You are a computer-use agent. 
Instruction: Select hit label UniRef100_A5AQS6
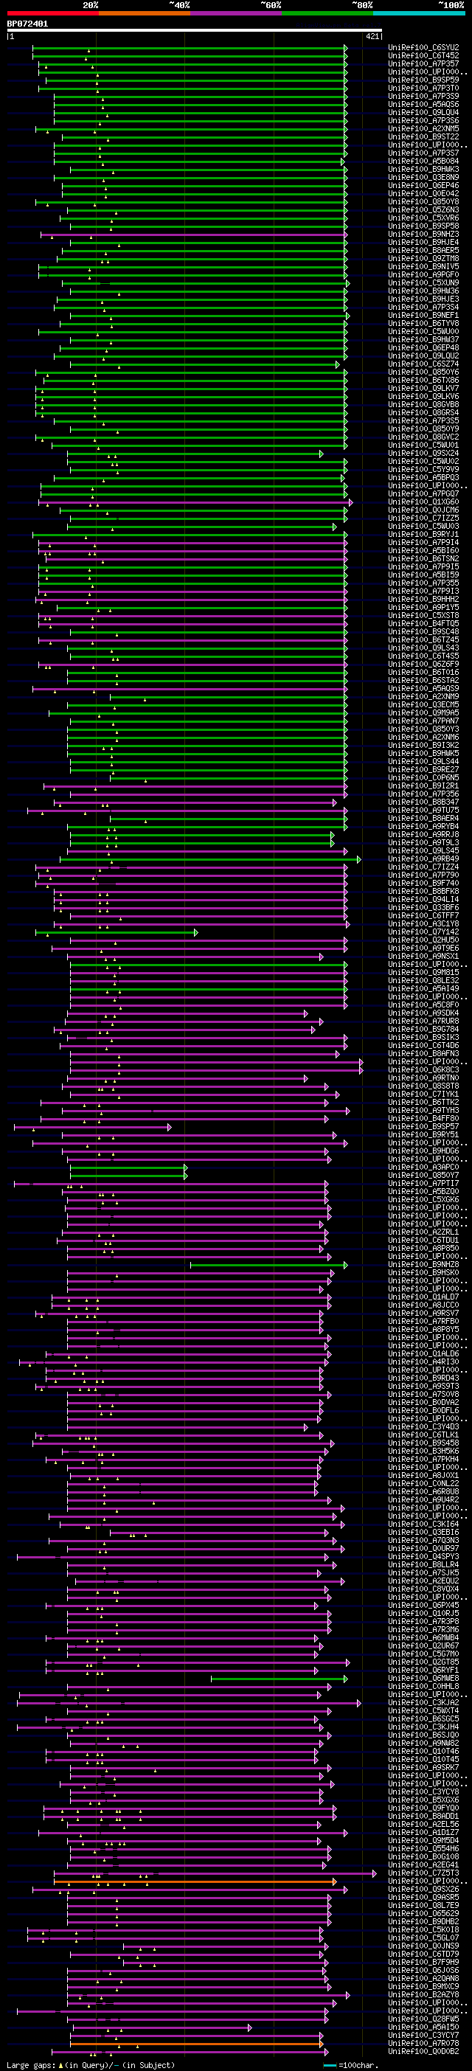[424, 105]
